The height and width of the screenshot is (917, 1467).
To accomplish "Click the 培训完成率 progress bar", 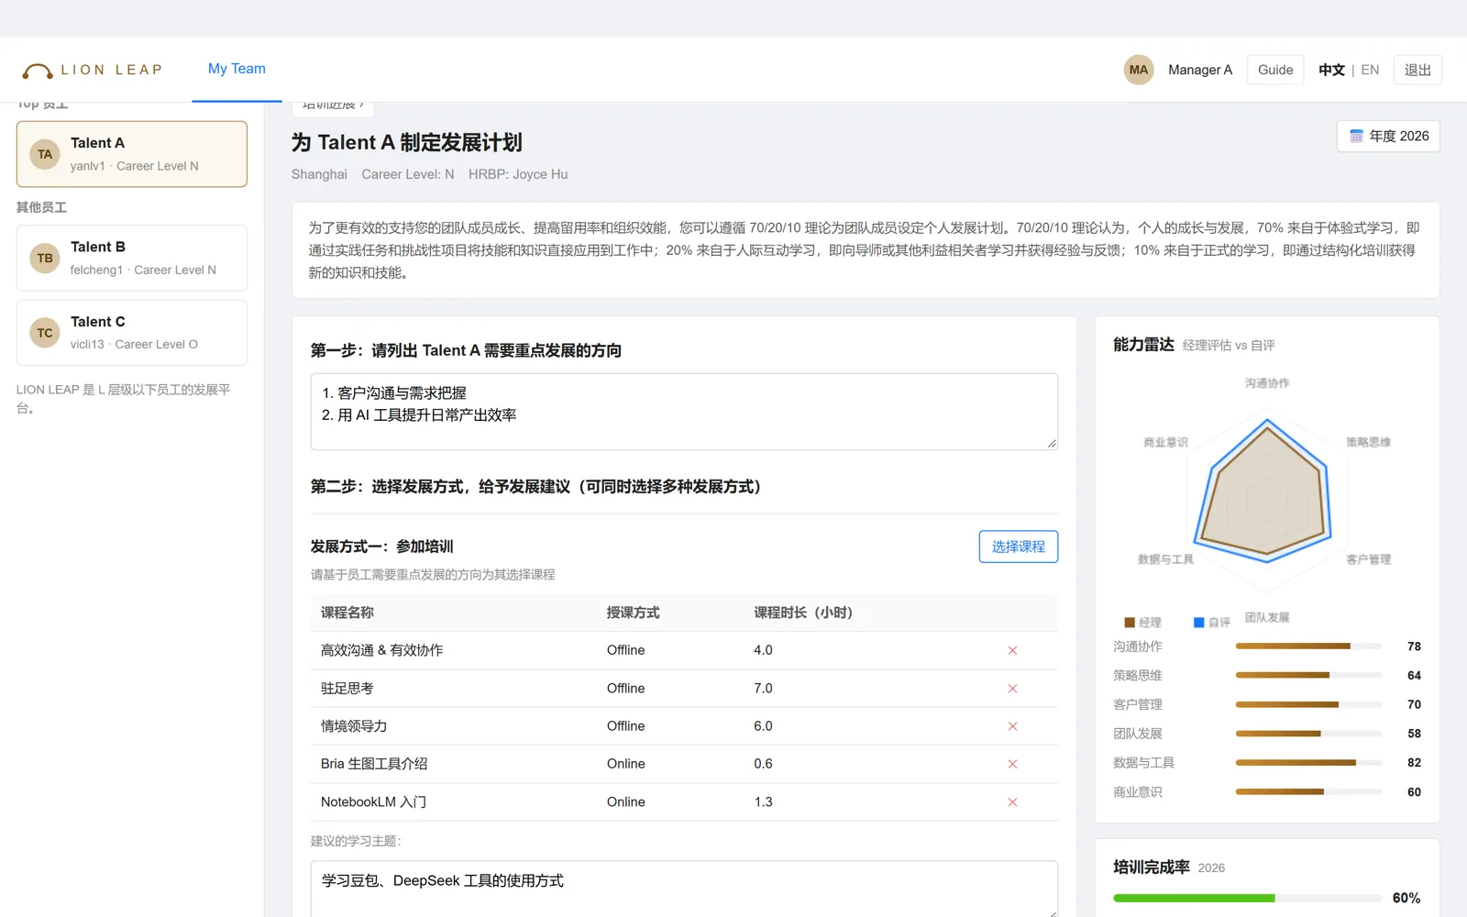I will 1247,899.
